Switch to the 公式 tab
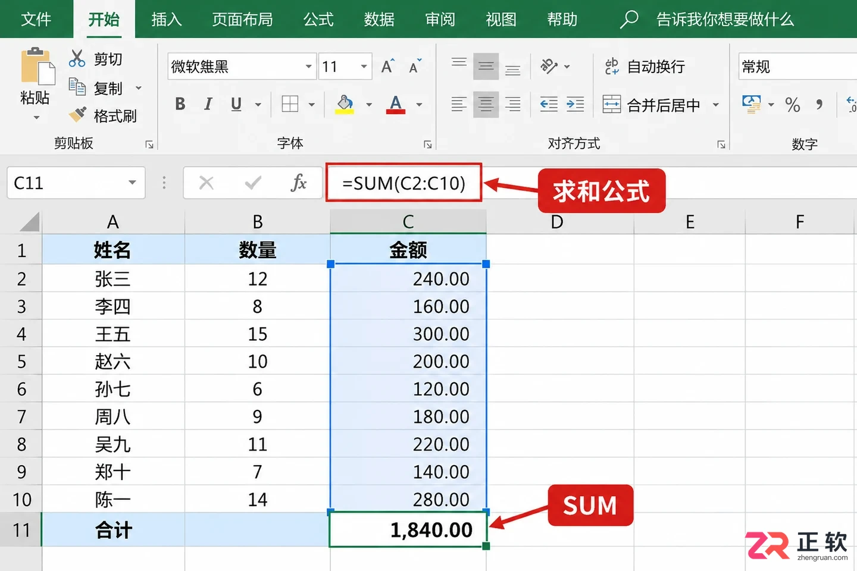 click(318, 19)
